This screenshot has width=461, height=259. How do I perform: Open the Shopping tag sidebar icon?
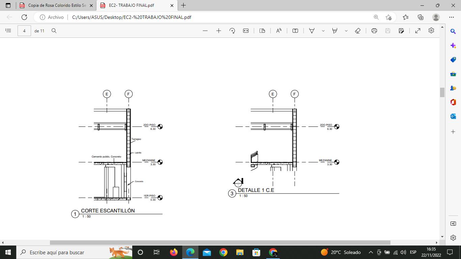pyautogui.click(x=453, y=60)
